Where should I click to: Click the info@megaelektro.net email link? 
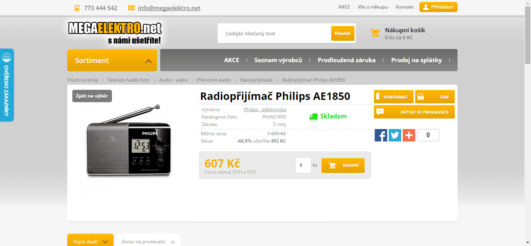tap(169, 8)
